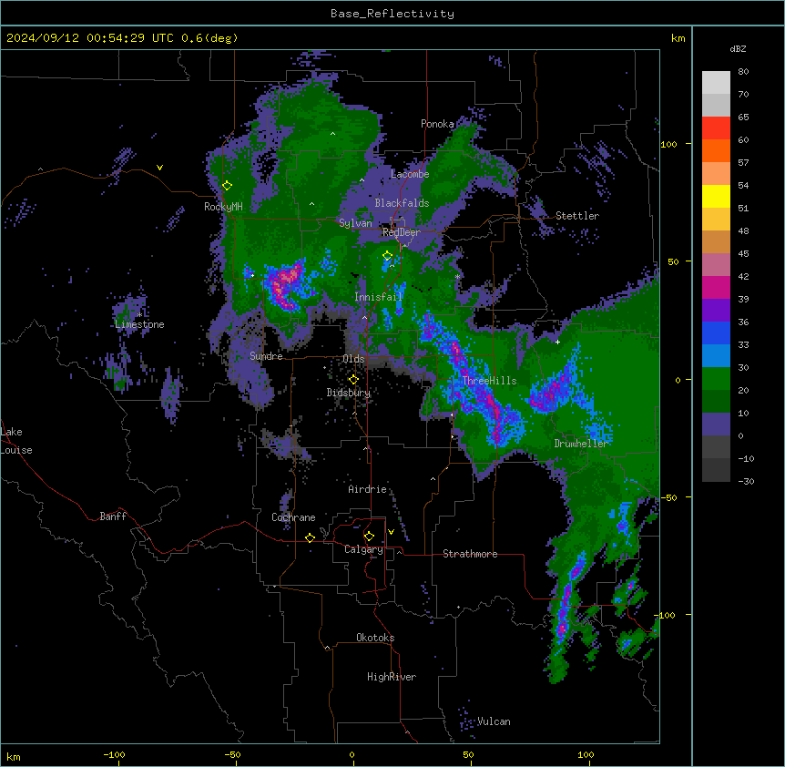Select the yellow 51-54 dBZ legend swatch

click(716, 197)
